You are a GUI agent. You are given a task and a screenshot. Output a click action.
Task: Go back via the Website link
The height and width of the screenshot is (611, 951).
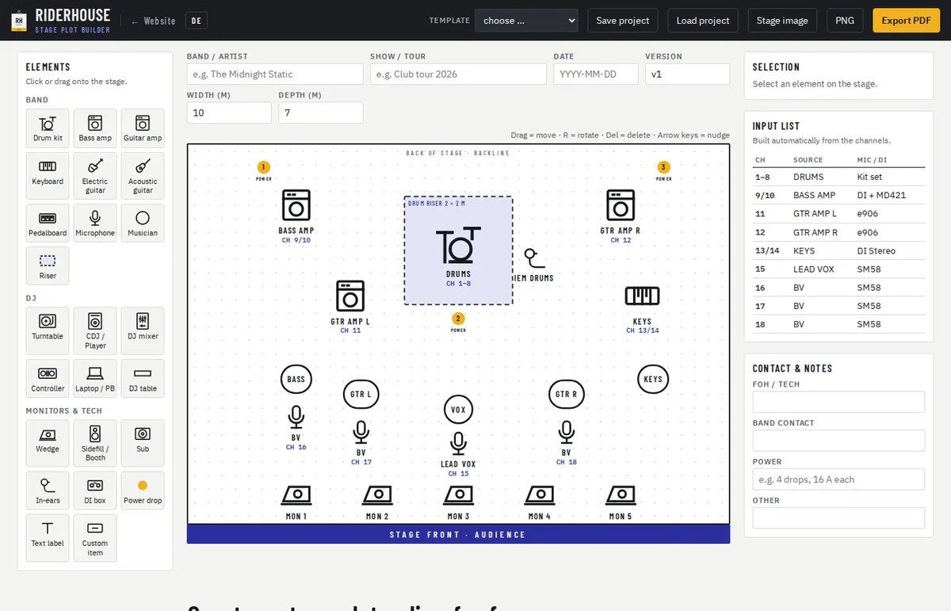pos(154,21)
